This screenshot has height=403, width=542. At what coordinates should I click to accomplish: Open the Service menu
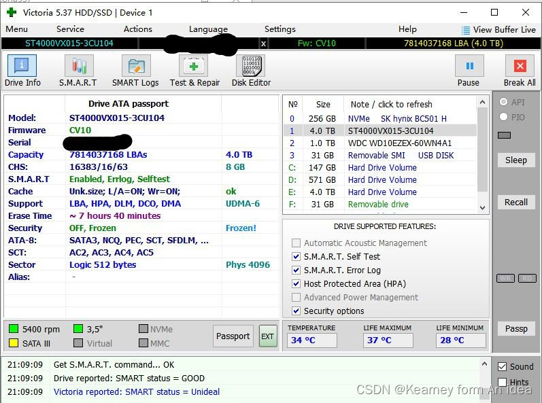70,29
